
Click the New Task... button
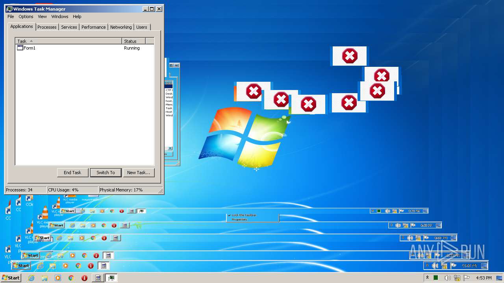(x=139, y=173)
